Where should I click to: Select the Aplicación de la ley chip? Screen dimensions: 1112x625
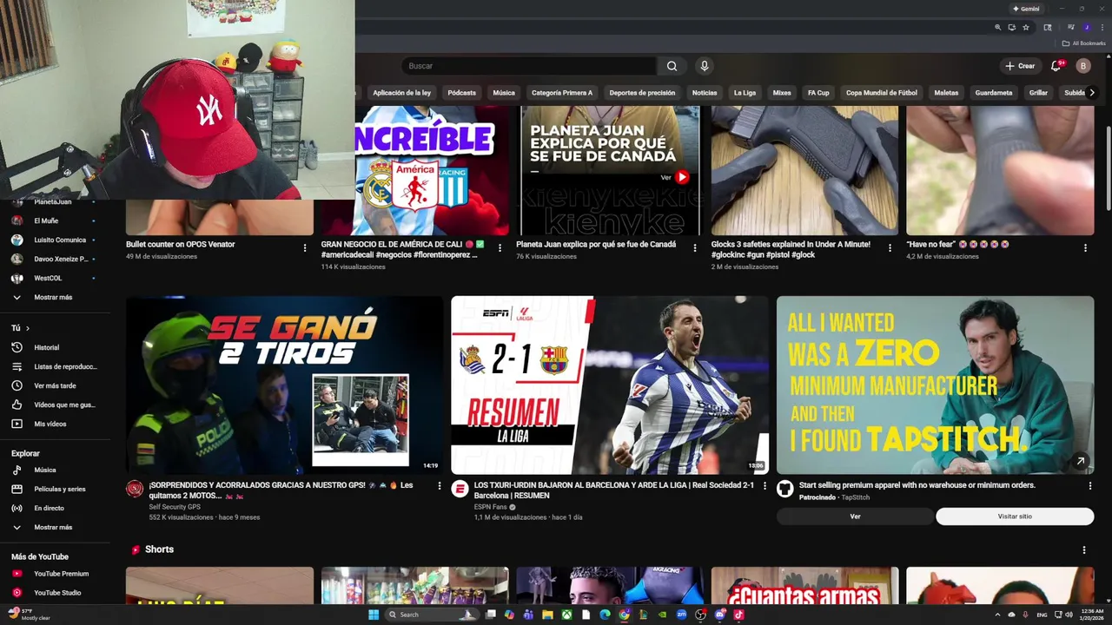coord(401,93)
